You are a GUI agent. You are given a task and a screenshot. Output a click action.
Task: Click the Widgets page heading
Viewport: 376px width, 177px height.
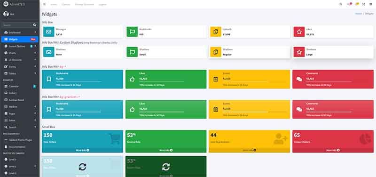click(49, 14)
